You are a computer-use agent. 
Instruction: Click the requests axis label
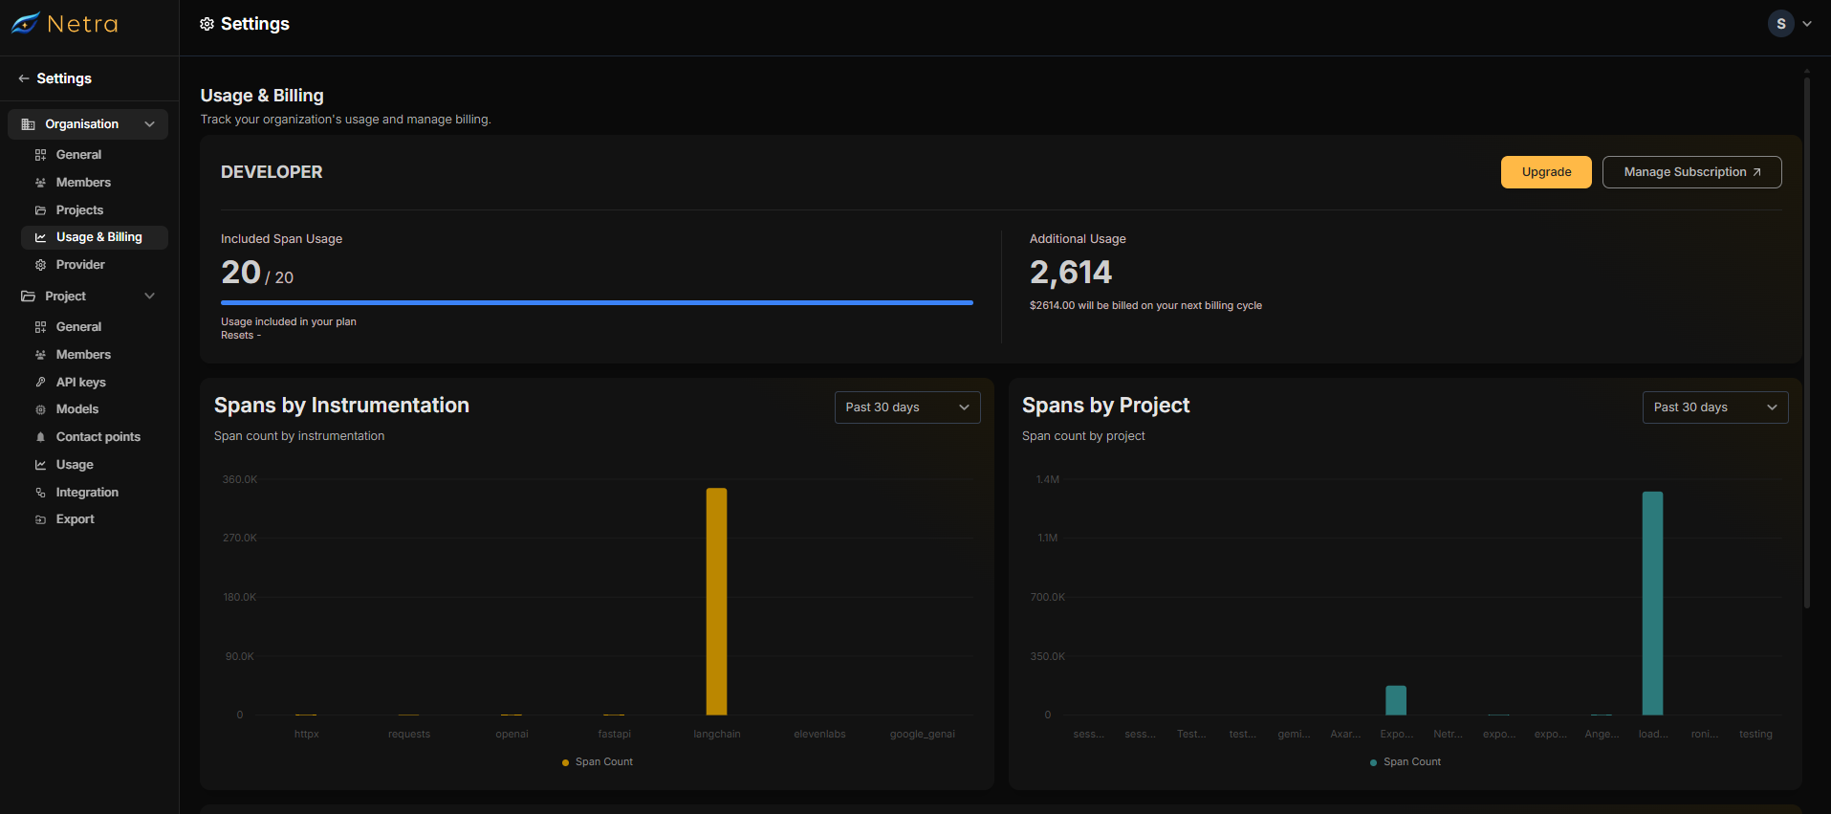[x=409, y=735]
